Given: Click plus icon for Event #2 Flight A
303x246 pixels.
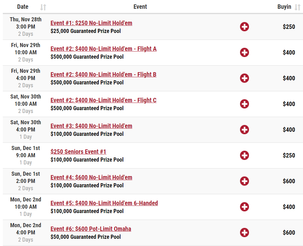Looking at the screenshot, I should click(244, 52).
